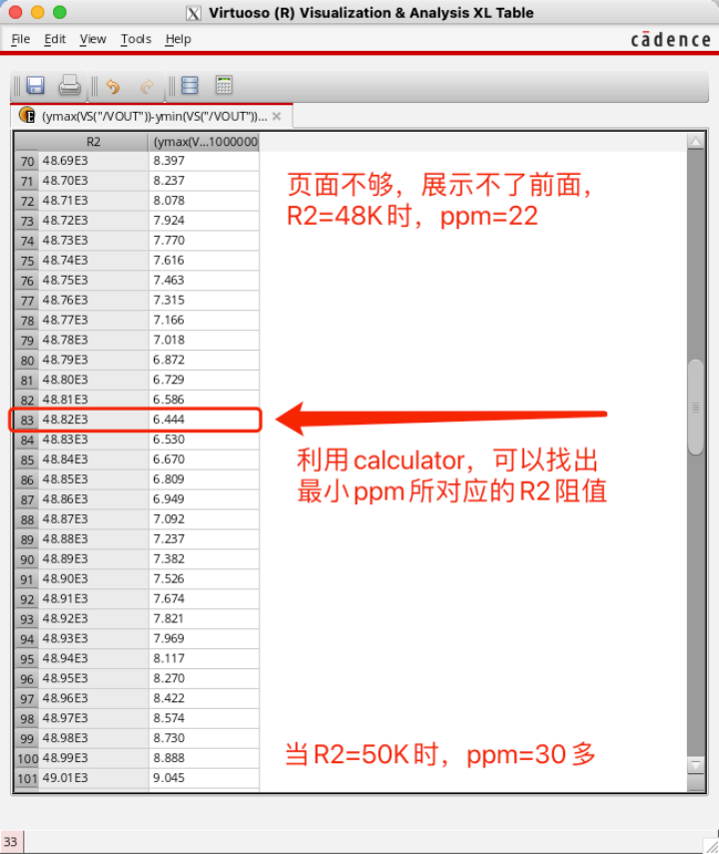This screenshot has width=719, height=854.
Task: Click cell 48.96E3
Action: pyautogui.click(x=93, y=698)
